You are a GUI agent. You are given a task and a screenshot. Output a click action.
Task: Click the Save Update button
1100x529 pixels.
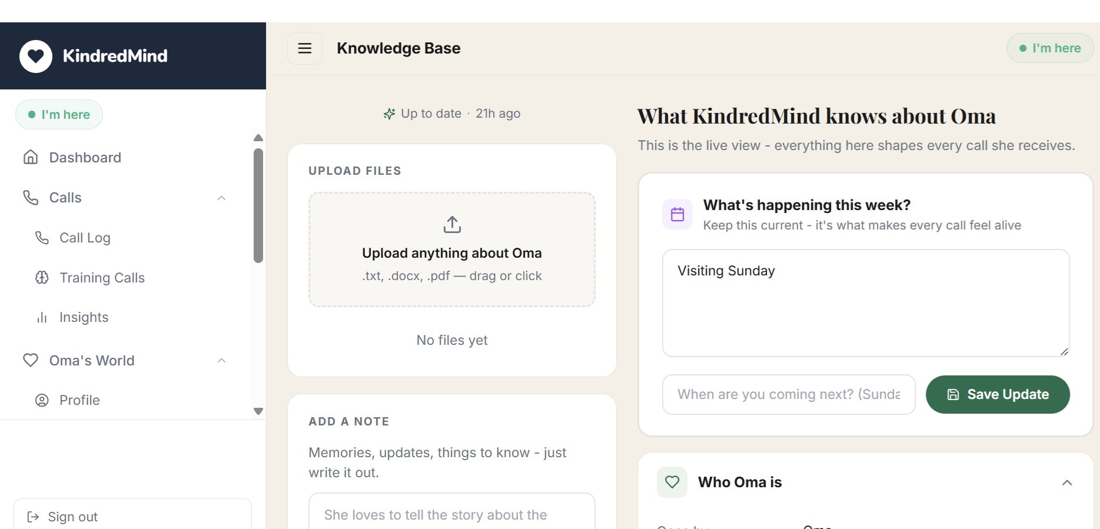tap(998, 394)
